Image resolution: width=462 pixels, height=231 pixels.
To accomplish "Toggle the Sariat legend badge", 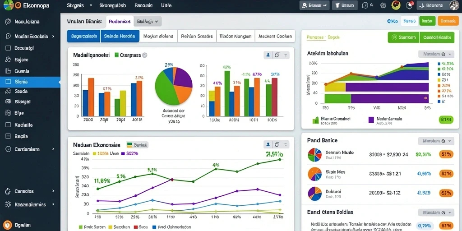I will [x=137, y=145].
